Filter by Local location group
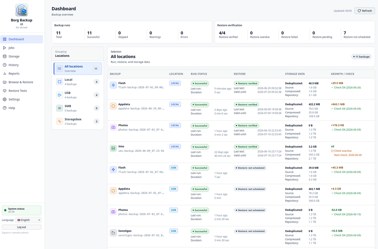This screenshot has height=249, width=378. [x=77, y=82]
